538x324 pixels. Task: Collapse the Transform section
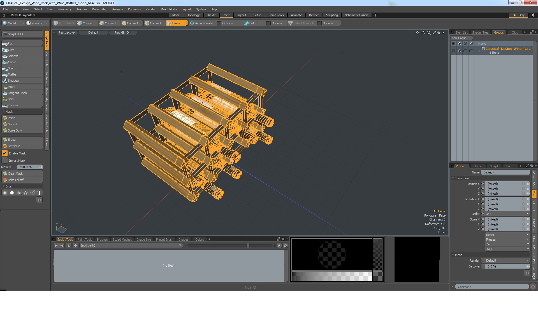click(x=453, y=178)
